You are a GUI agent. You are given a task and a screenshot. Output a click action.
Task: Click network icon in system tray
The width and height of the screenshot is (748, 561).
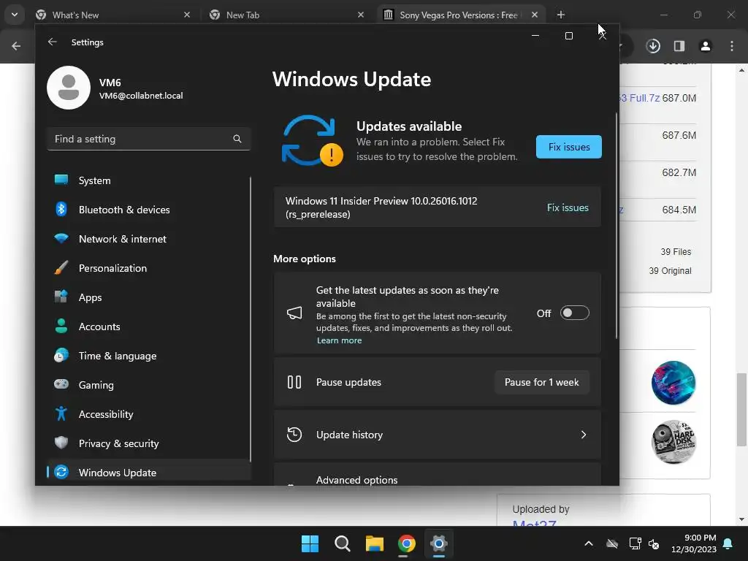point(635,543)
